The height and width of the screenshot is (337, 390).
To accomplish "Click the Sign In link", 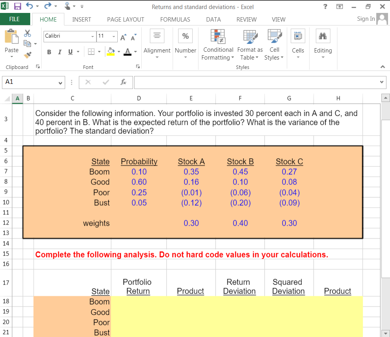I will pyautogui.click(x=365, y=18).
